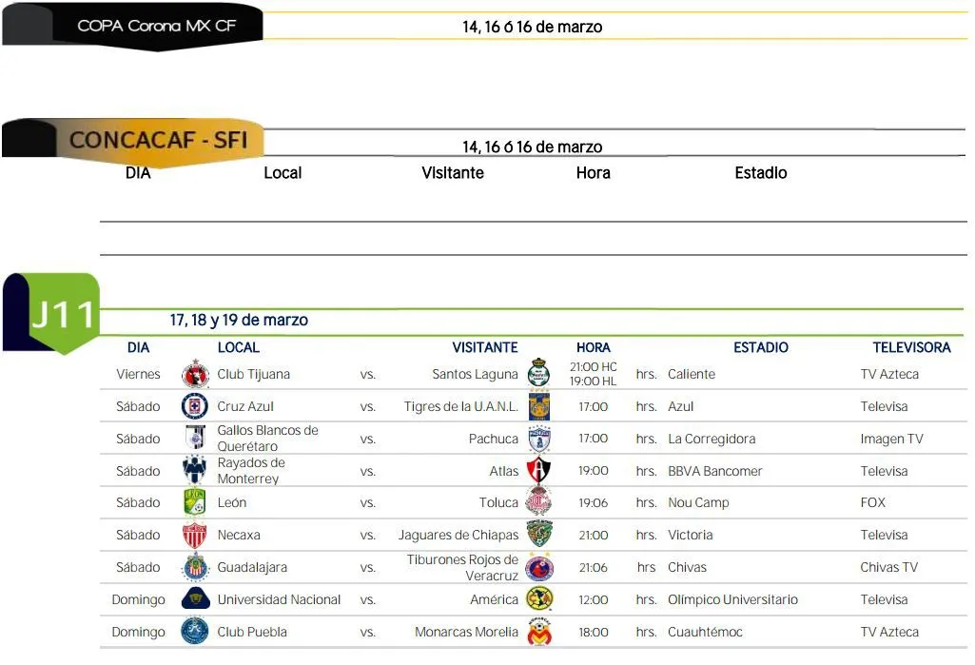Click the Cruz Azul team crest
The width and height of the screenshot is (975, 665).
pos(195,407)
